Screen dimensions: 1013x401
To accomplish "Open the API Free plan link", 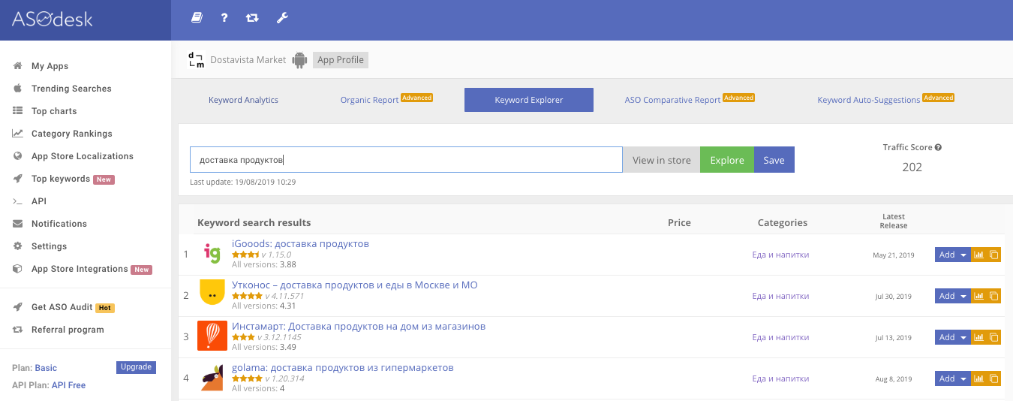I will 68,385.
